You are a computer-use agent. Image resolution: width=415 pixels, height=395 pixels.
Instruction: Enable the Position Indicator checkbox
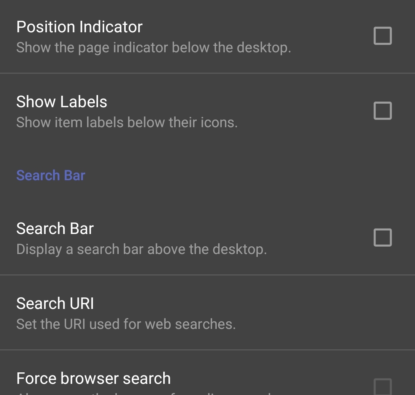tap(383, 36)
